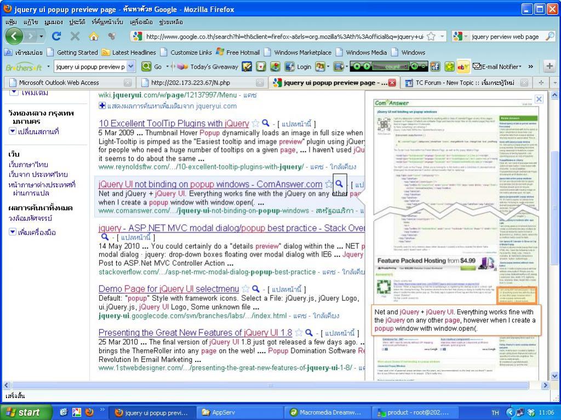Open jQuery UI not binding on popup windows link
Viewport: 561px width, 420px height.
click(210, 184)
